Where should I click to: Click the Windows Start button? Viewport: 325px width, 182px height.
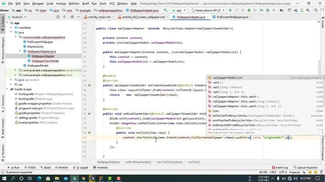4,178
